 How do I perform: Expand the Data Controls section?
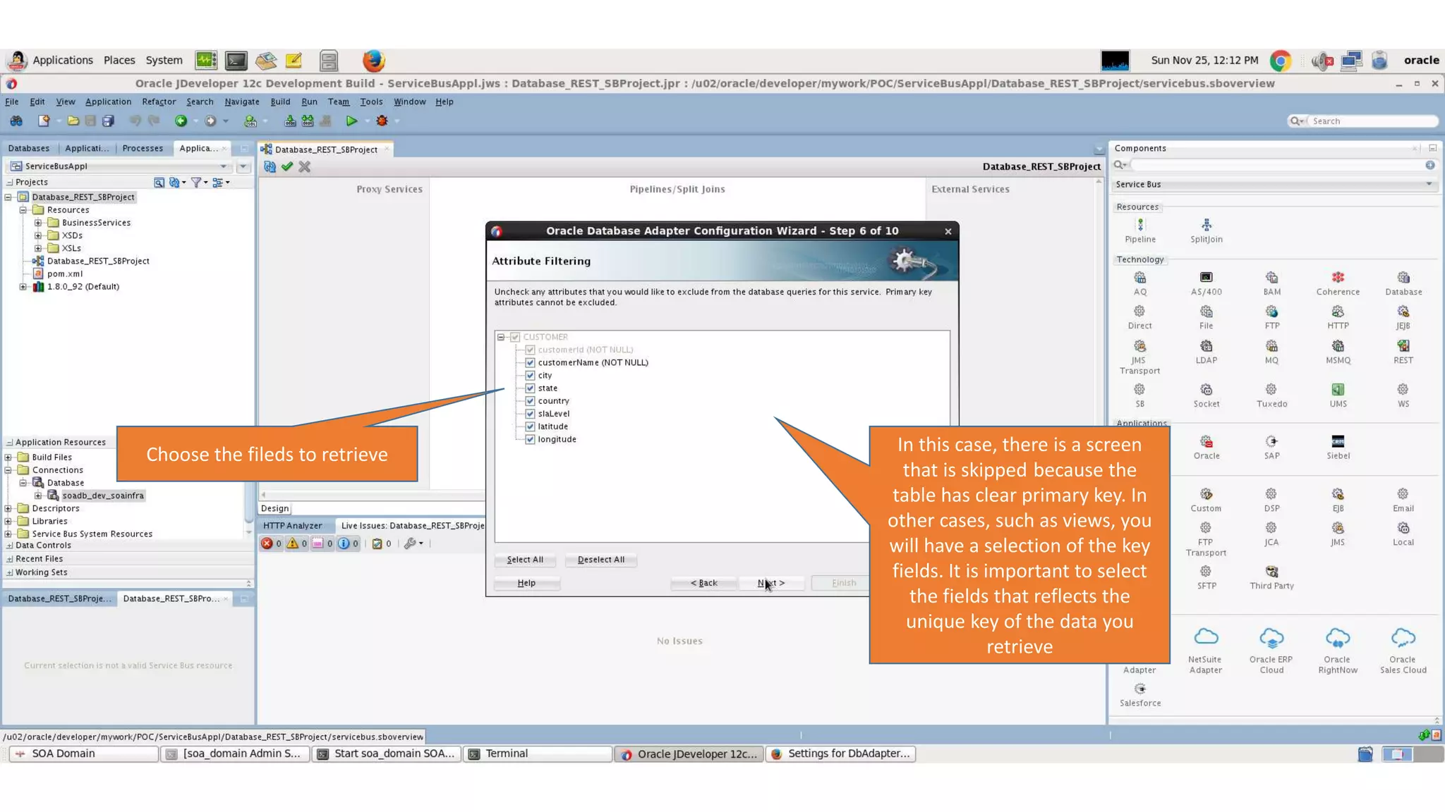coord(9,546)
